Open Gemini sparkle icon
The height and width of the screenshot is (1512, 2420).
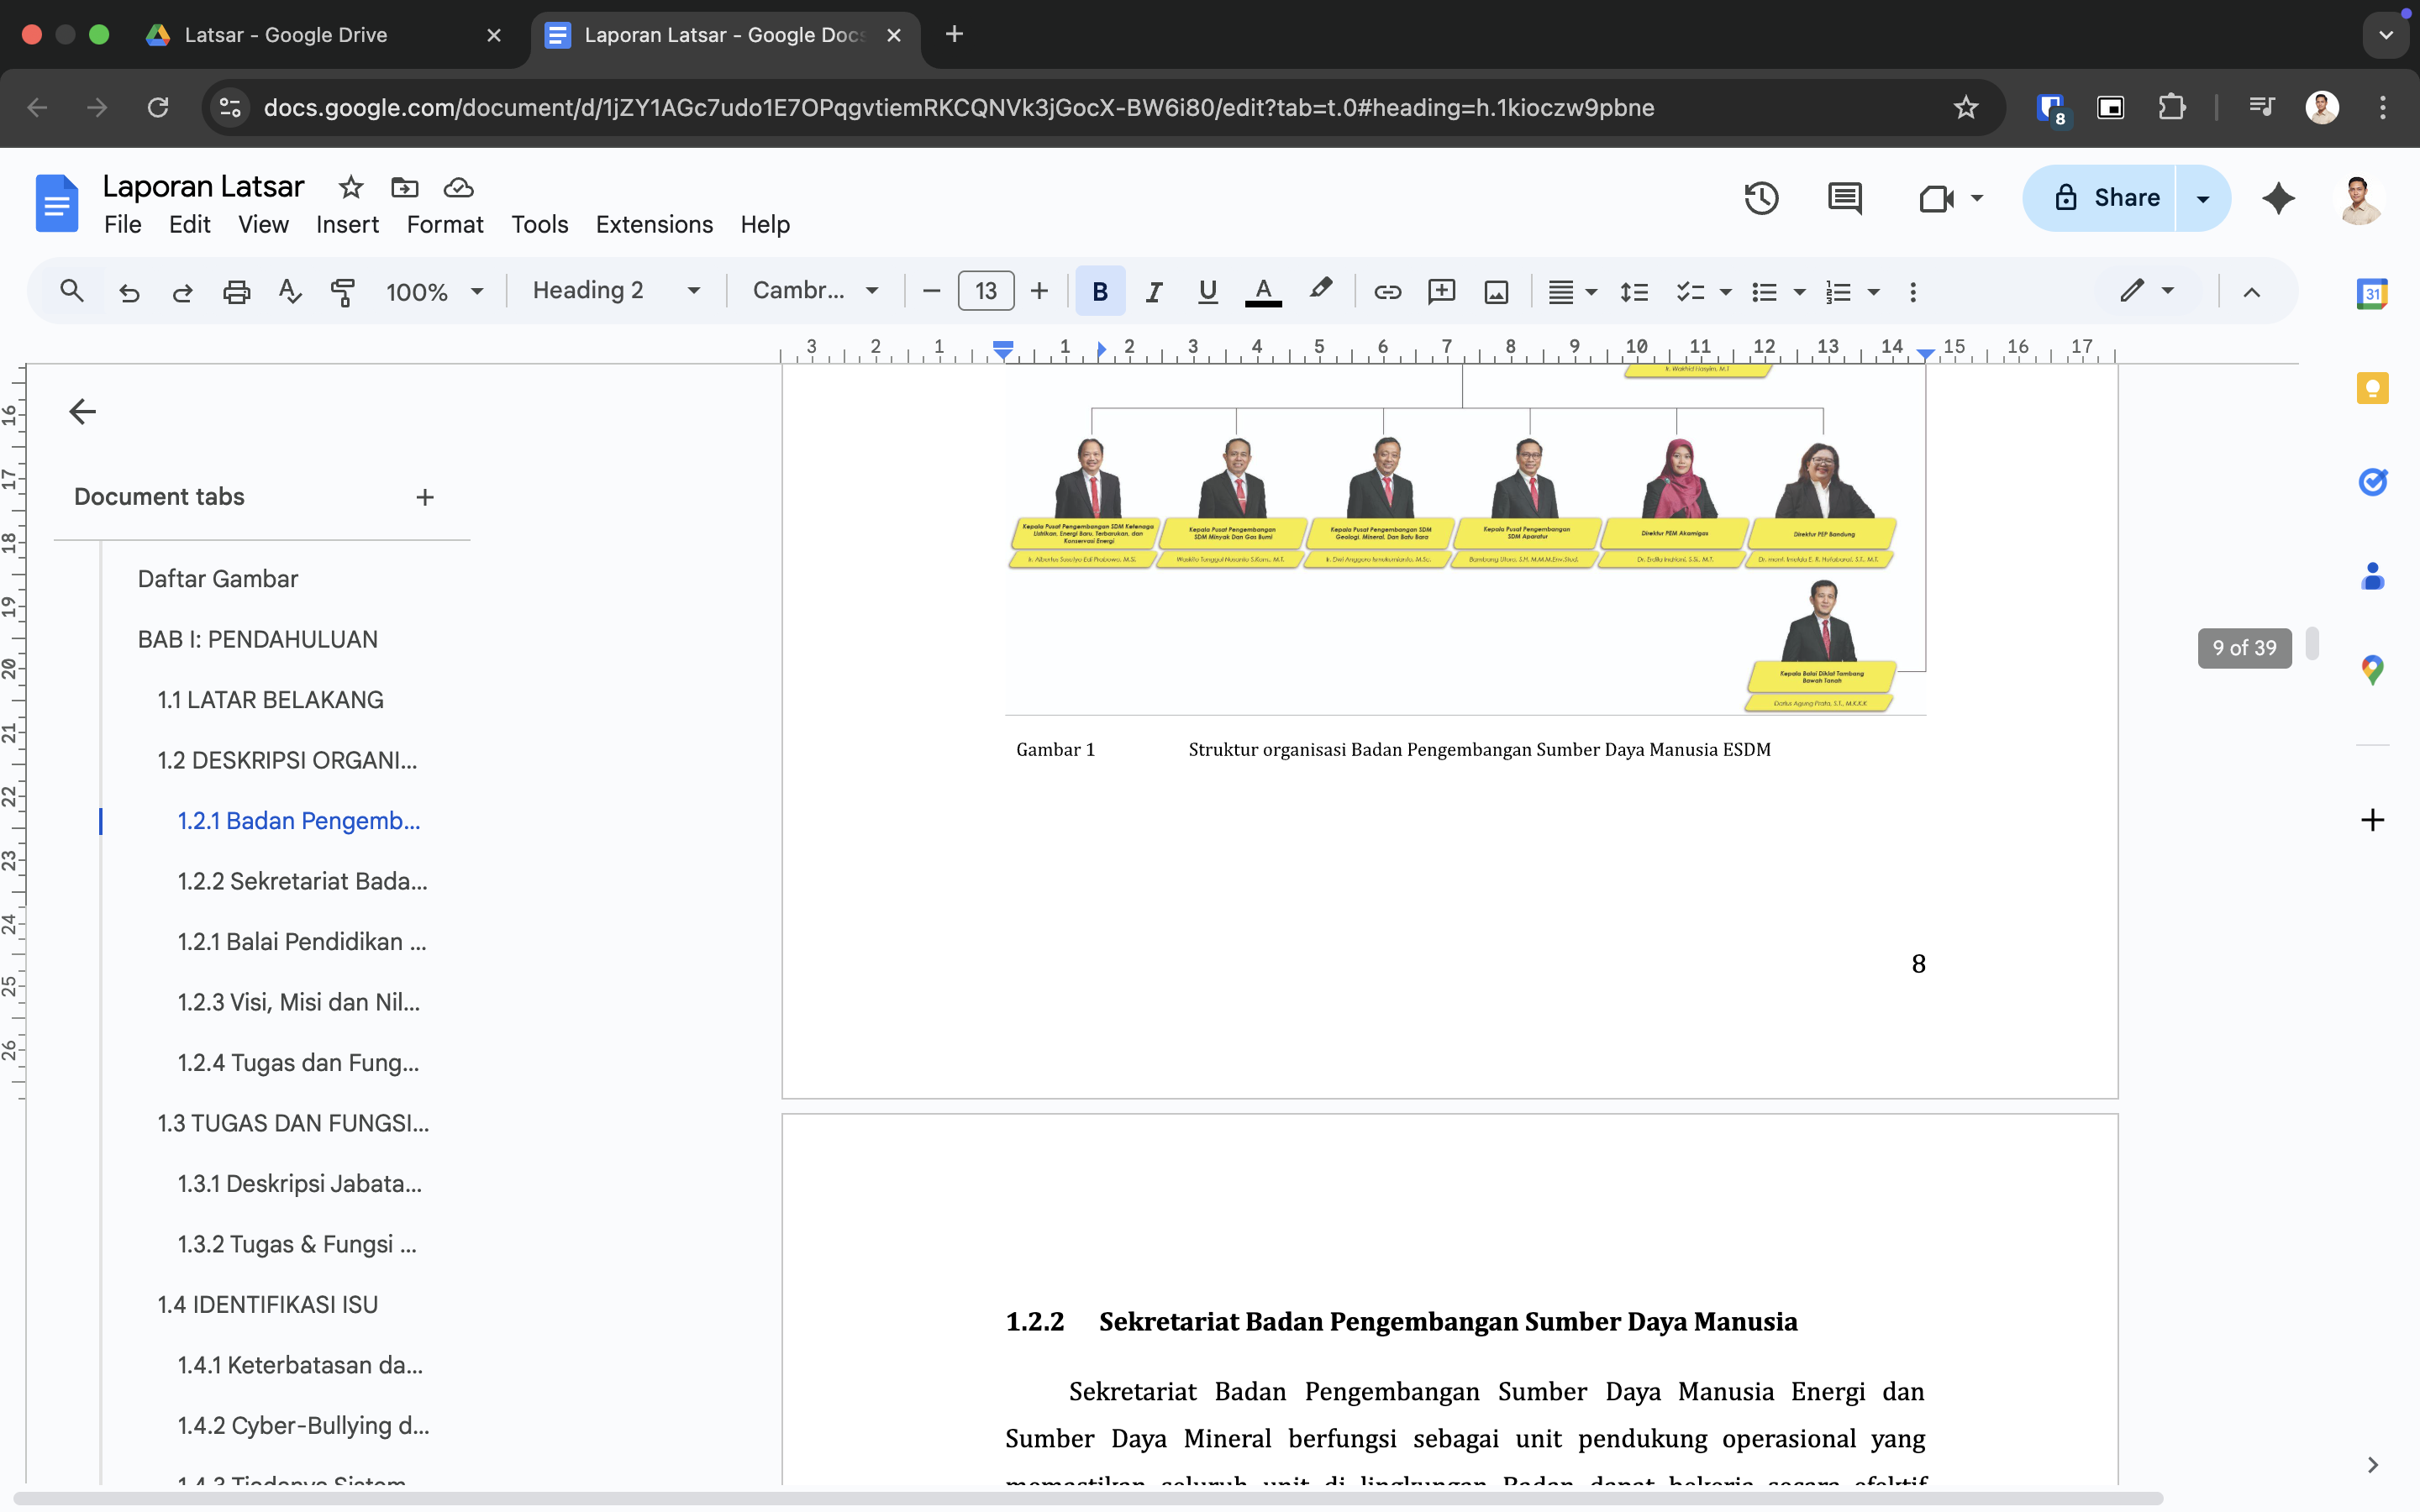pyautogui.click(x=2278, y=198)
